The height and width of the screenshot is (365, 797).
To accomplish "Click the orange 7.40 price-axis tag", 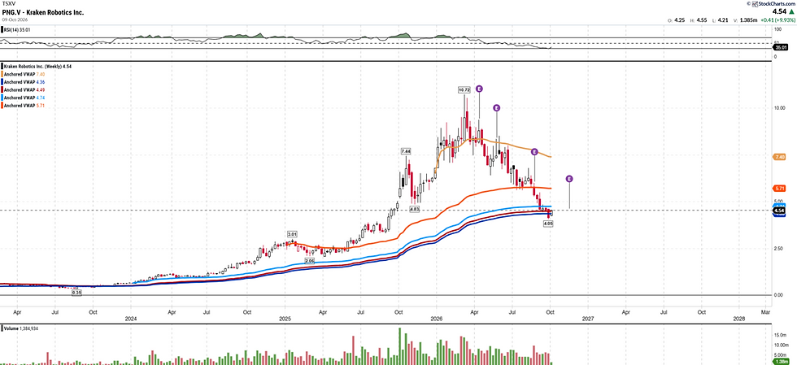I will point(780,158).
